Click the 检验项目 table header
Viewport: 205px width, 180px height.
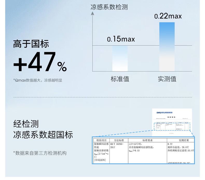pos(101,140)
